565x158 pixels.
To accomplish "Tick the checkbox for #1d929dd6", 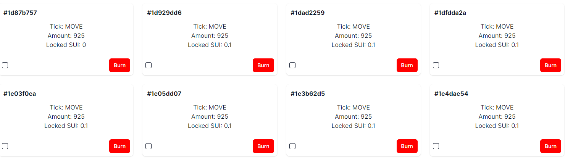I will click(x=149, y=65).
